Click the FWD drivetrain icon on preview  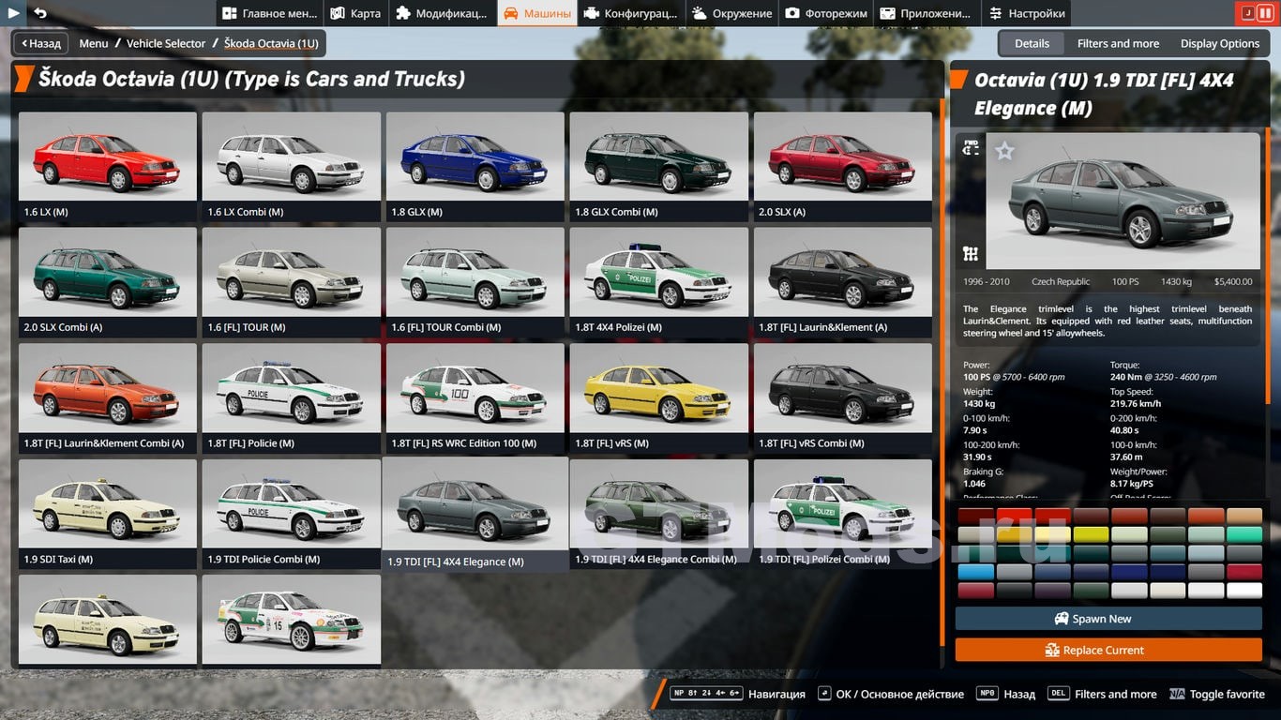click(972, 147)
